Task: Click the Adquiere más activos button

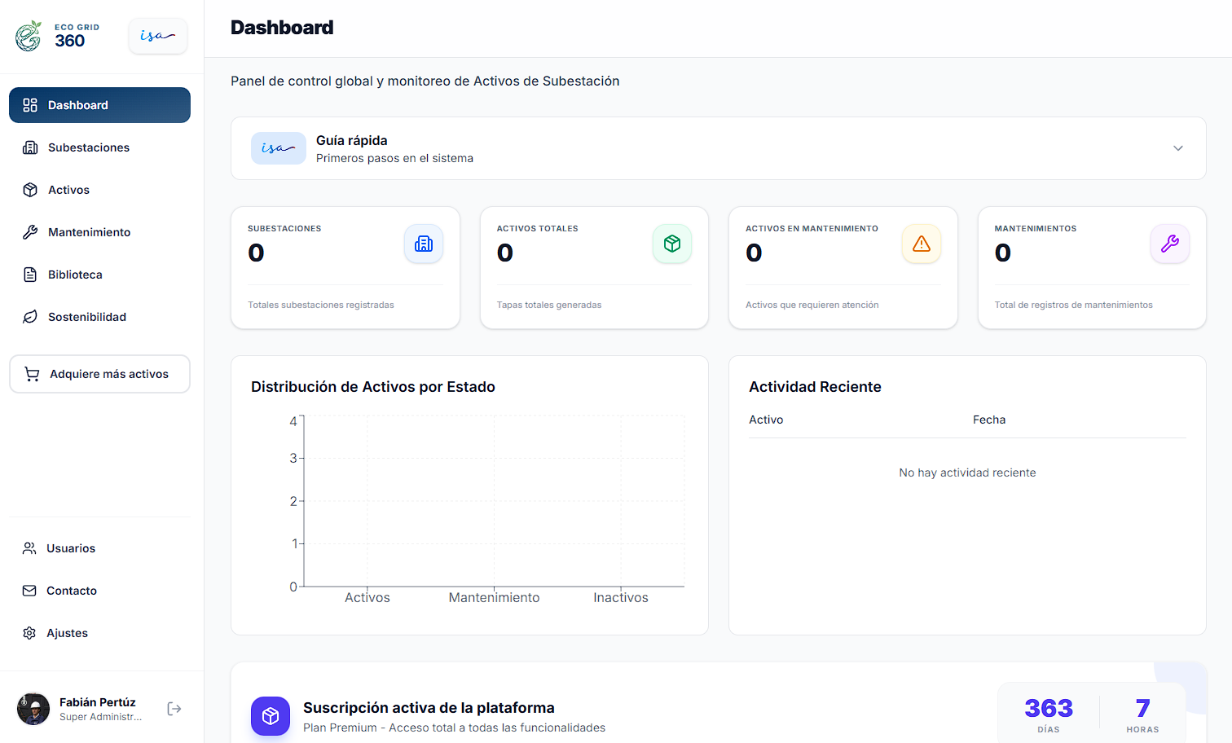Action: click(99, 374)
